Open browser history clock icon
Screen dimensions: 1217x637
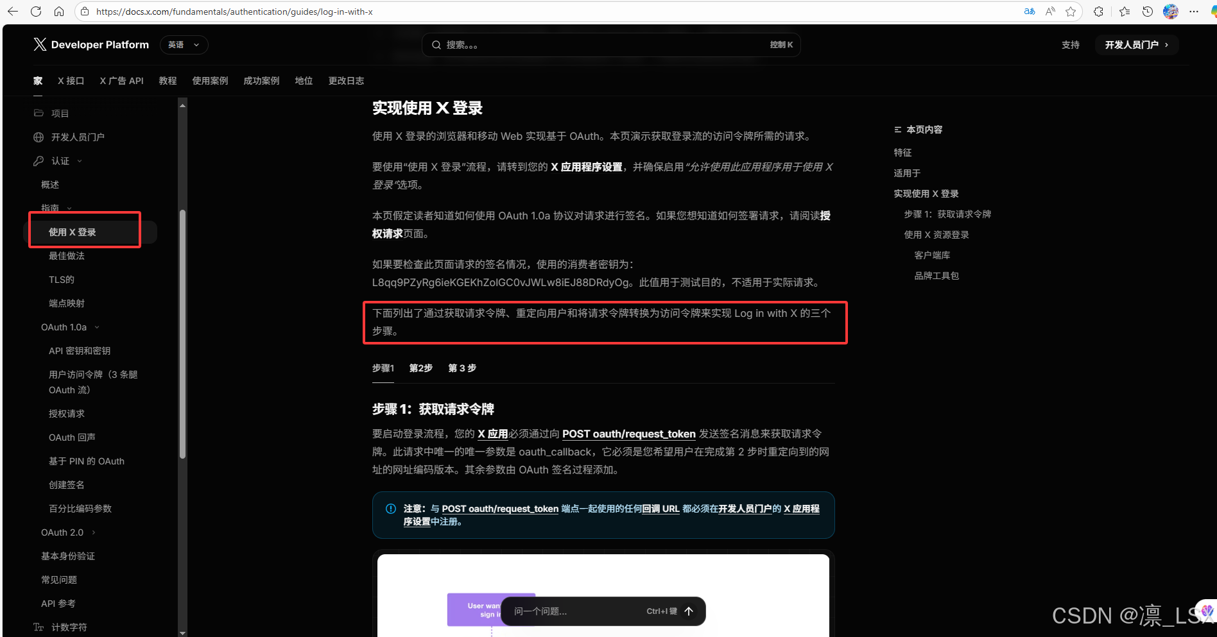[1148, 12]
